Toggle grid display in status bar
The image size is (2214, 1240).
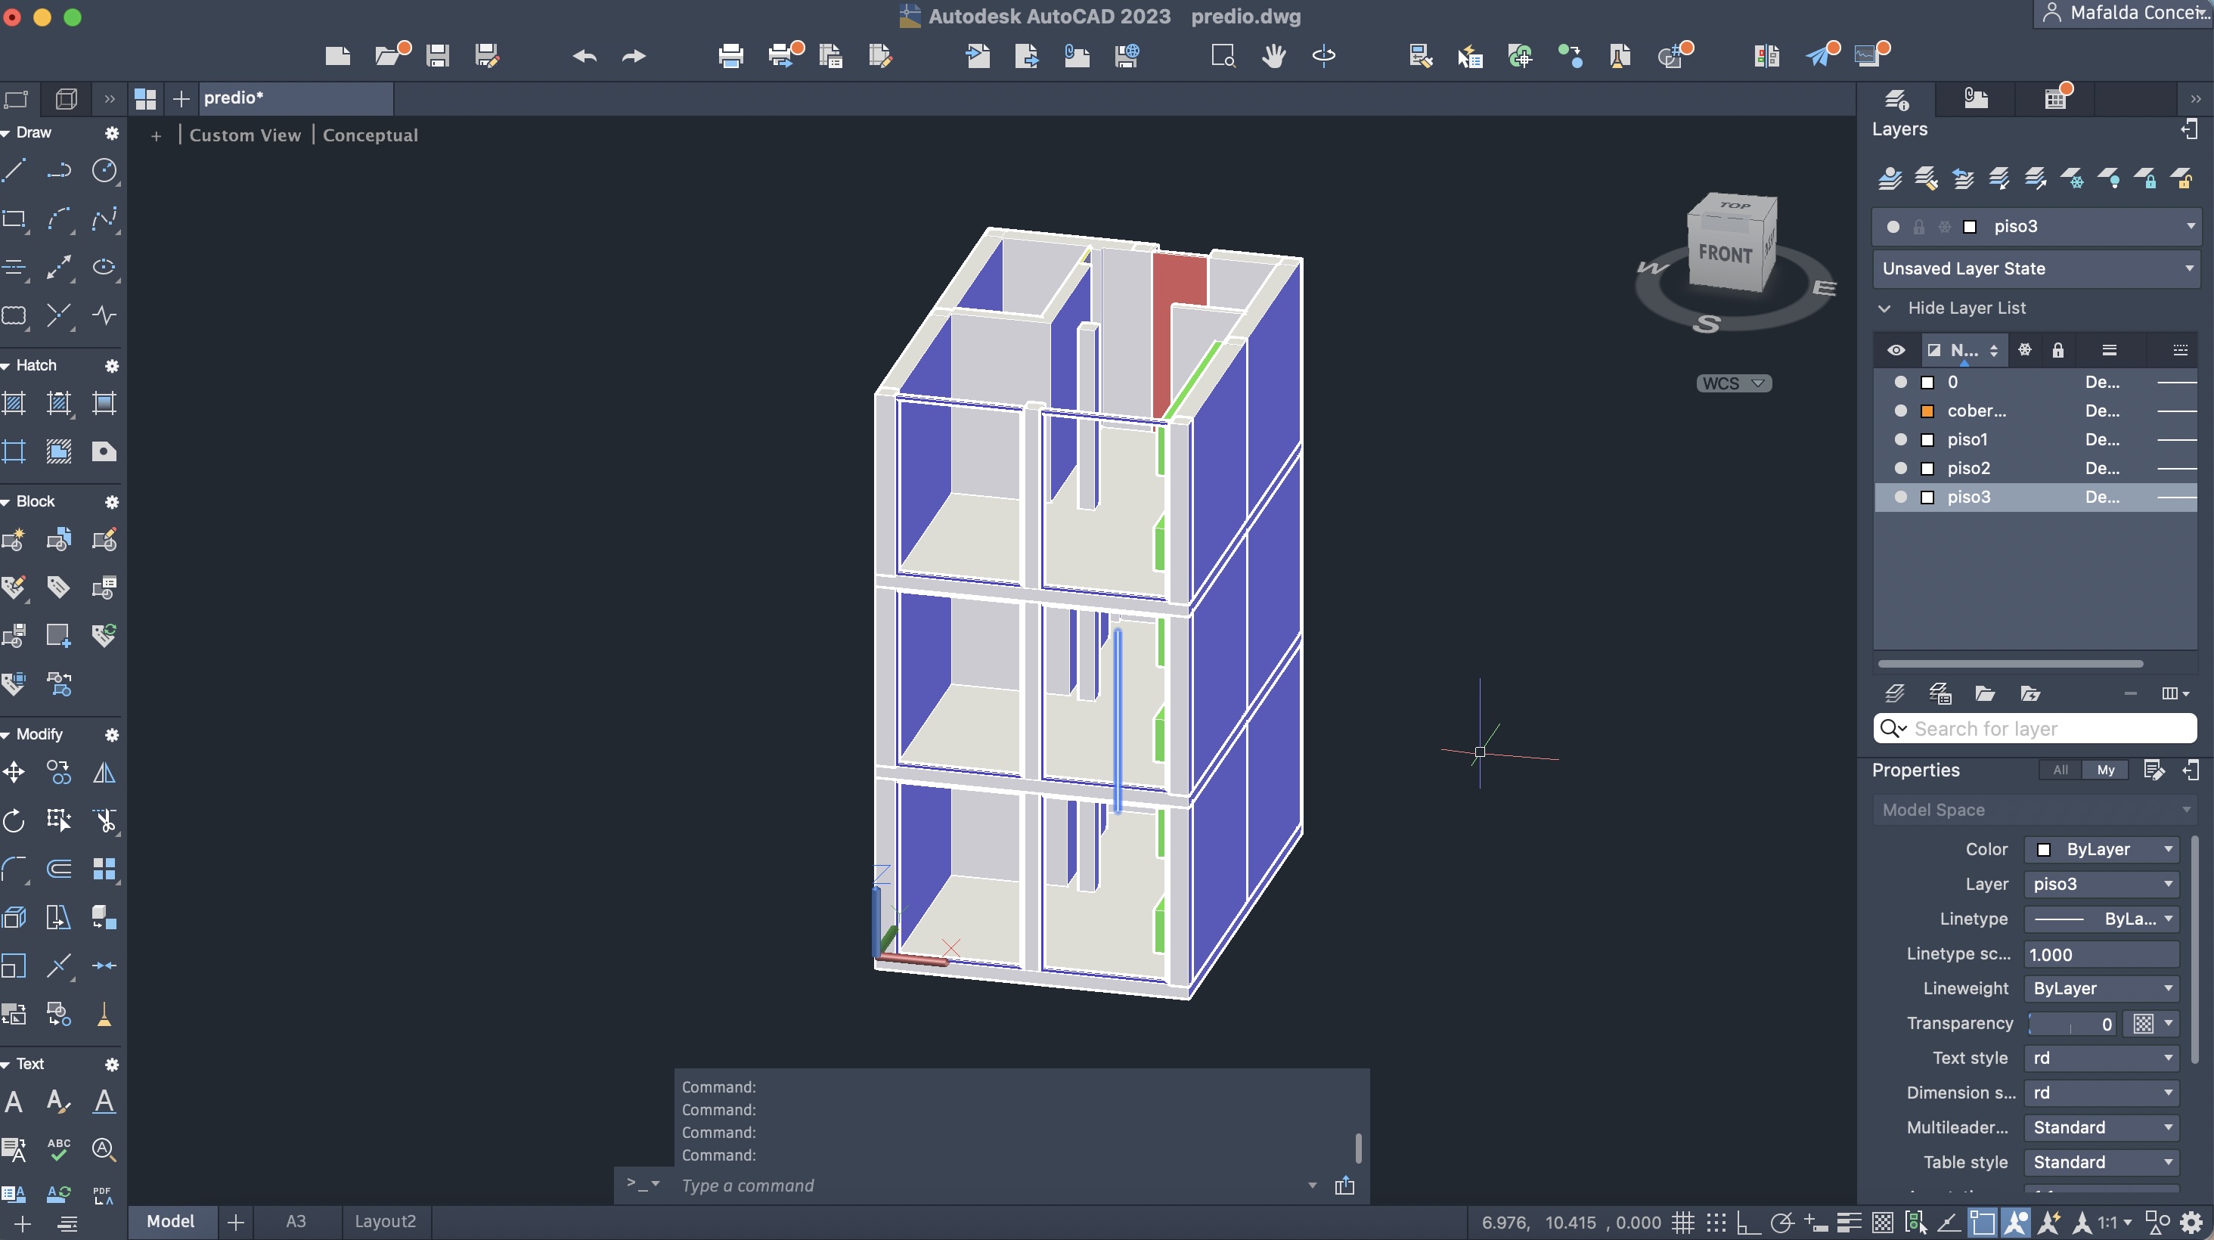pos(1683,1222)
